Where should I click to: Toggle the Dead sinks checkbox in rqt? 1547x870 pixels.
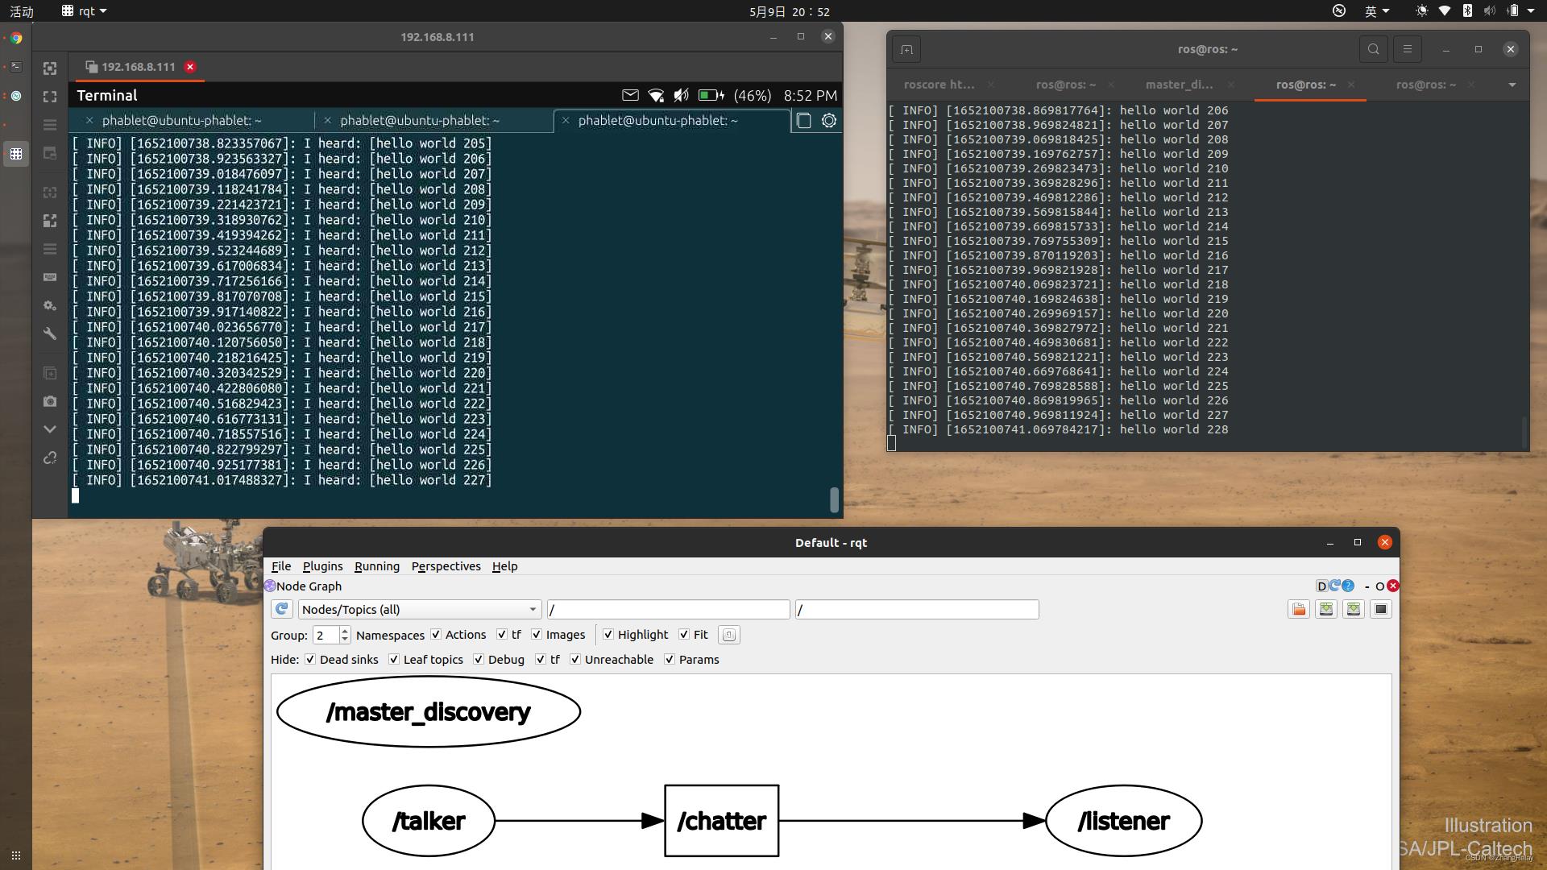(x=311, y=660)
